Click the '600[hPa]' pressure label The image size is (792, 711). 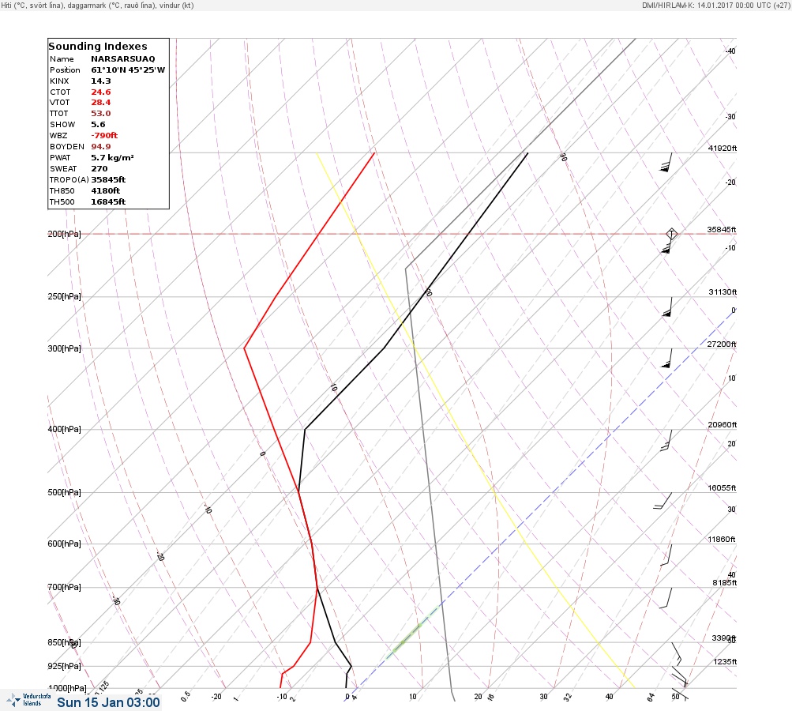click(x=64, y=544)
